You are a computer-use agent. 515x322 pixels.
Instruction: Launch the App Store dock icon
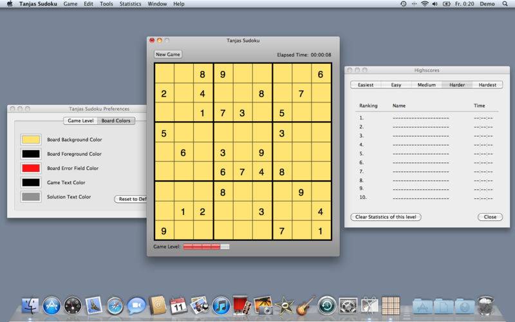51,306
